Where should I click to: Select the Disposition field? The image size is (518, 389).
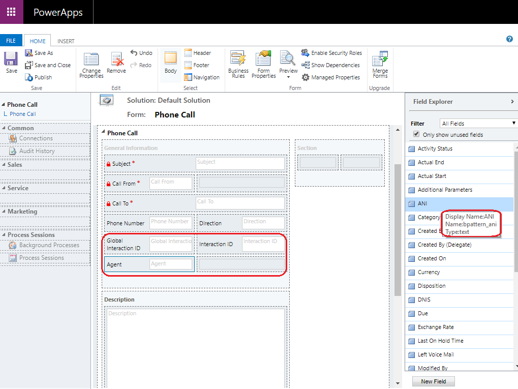tap(460, 286)
